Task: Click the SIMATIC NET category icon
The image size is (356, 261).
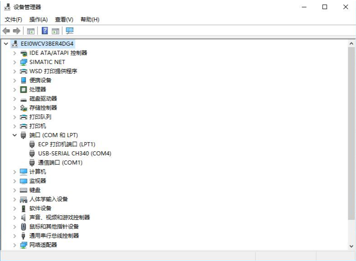Action: coord(24,62)
